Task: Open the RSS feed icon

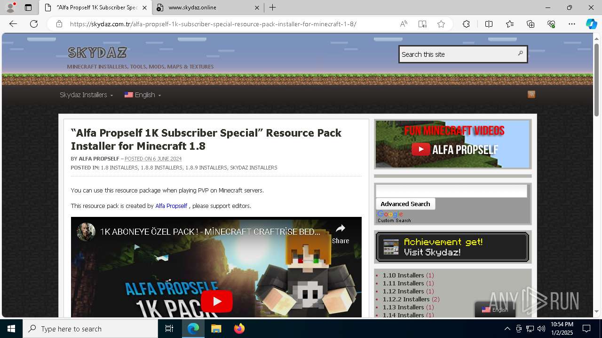Action: point(531,94)
